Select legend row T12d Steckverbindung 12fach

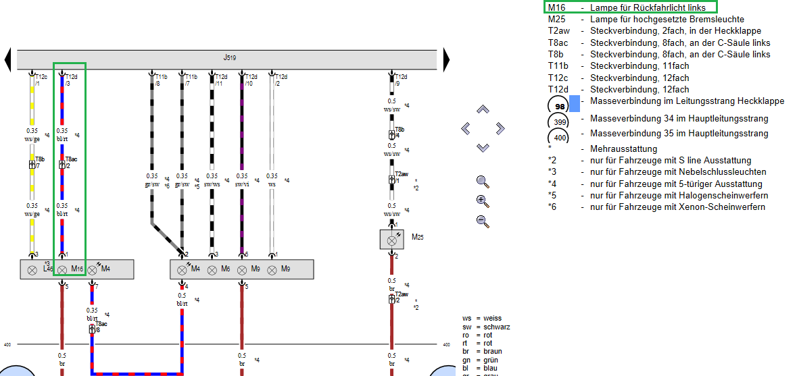(x=618, y=89)
